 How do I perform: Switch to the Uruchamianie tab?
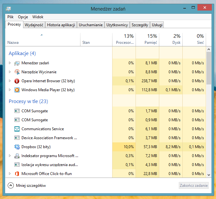pos(91,25)
